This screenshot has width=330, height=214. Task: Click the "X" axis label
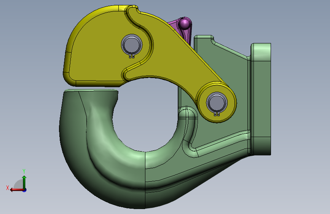[8, 188]
